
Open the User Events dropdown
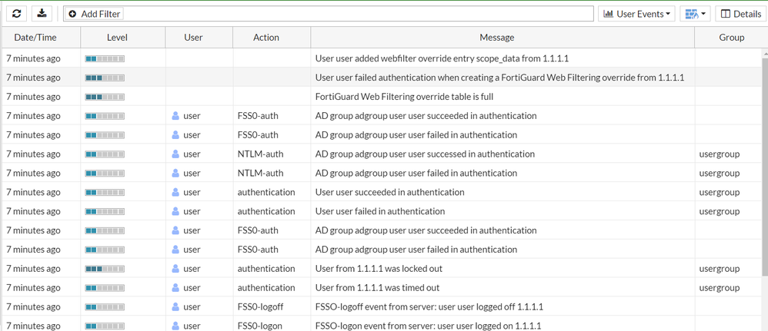pos(637,14)
